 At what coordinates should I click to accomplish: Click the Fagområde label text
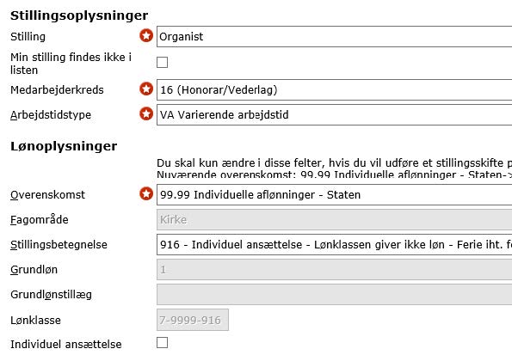click(40, 219)
